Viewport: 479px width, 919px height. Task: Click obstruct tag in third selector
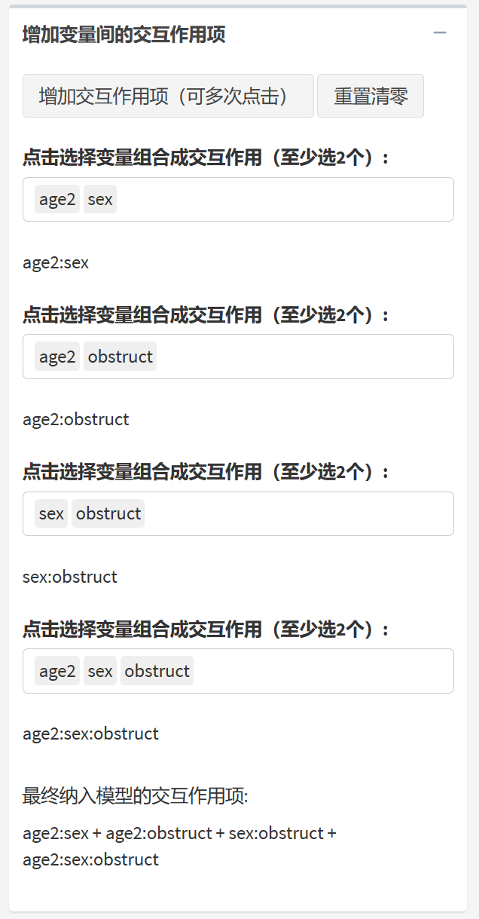pyautogui.click(x=108, y=513)
